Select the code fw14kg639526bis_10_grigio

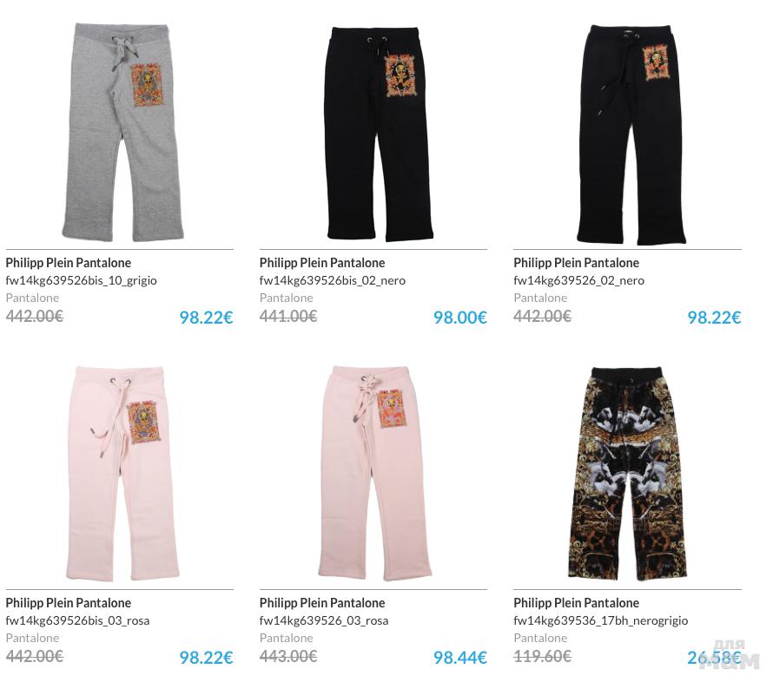click(x=82, y=280)
